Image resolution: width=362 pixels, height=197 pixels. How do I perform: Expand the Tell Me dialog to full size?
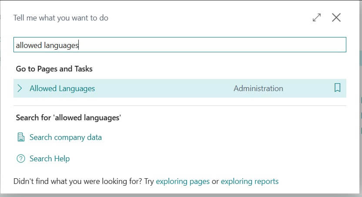click(317, 18)
